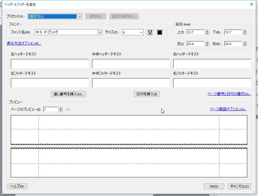The width and height of the screenshot is (258, 196).
Task: Increase the preview page number
Action: [61, 108]
